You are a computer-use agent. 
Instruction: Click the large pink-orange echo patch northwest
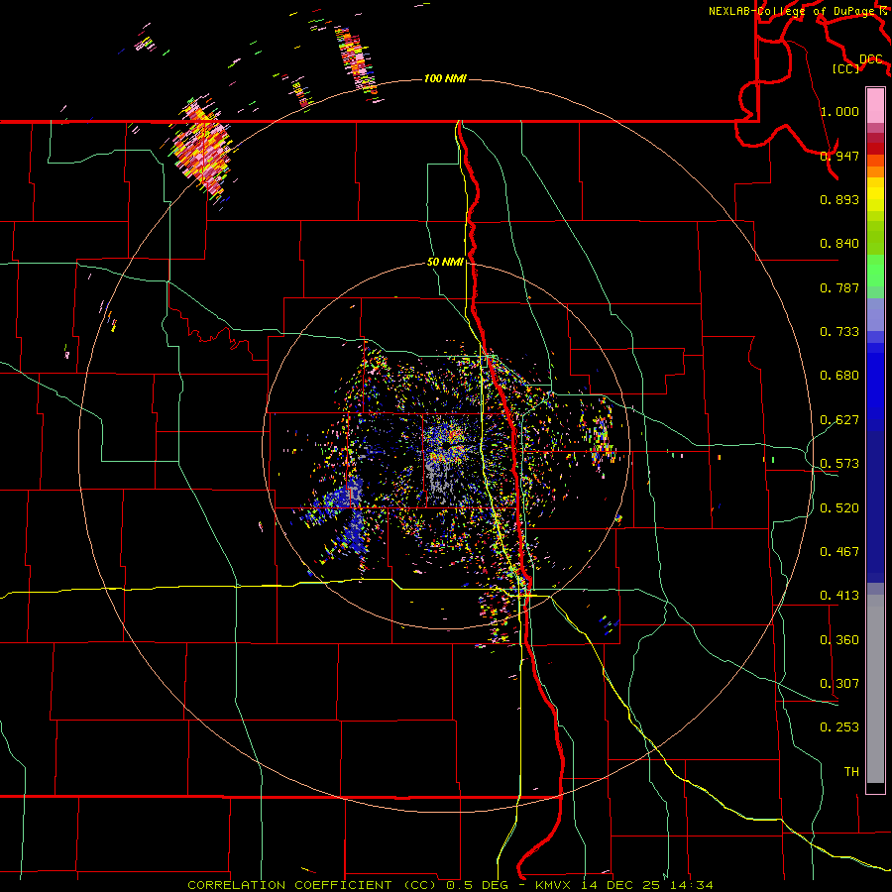click(203, 148)
